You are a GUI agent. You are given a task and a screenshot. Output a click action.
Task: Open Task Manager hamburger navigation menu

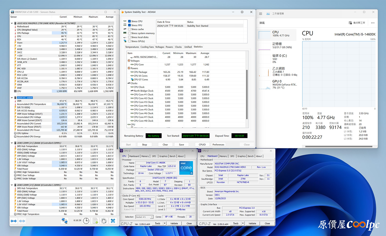pyautogui.click(x=261, y=14)
